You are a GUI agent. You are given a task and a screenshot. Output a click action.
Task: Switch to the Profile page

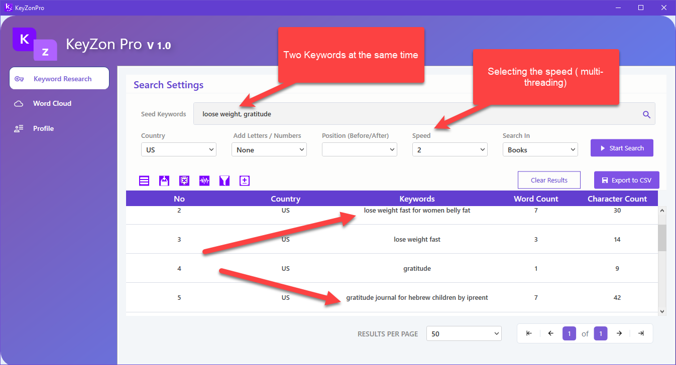[x=43, y=128]
